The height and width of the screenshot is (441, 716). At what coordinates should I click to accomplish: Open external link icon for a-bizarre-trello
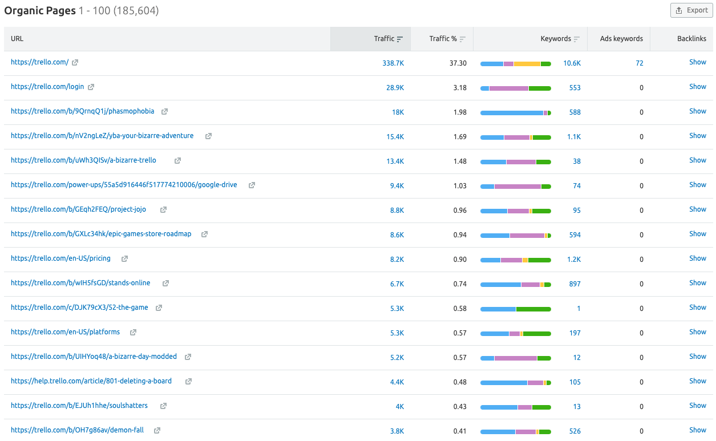coord(177,160)
